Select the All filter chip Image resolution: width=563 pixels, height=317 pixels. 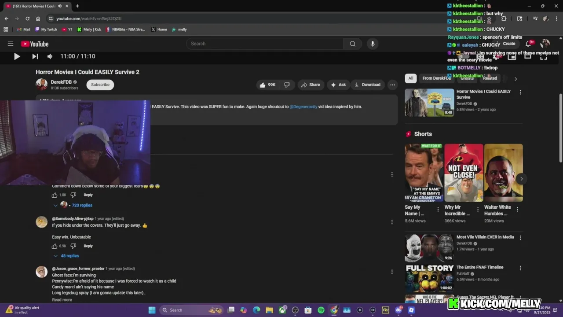pyautogui.click(x=410, y=78)
